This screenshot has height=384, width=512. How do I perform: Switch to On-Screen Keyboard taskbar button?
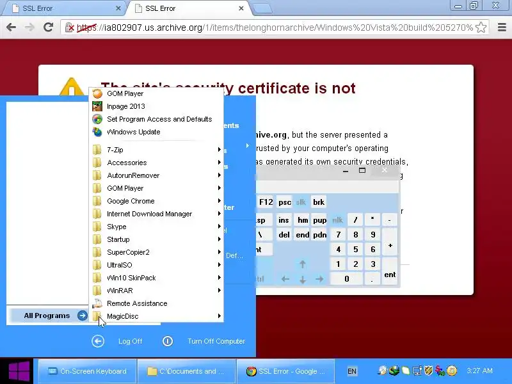(x=87, y=371)
